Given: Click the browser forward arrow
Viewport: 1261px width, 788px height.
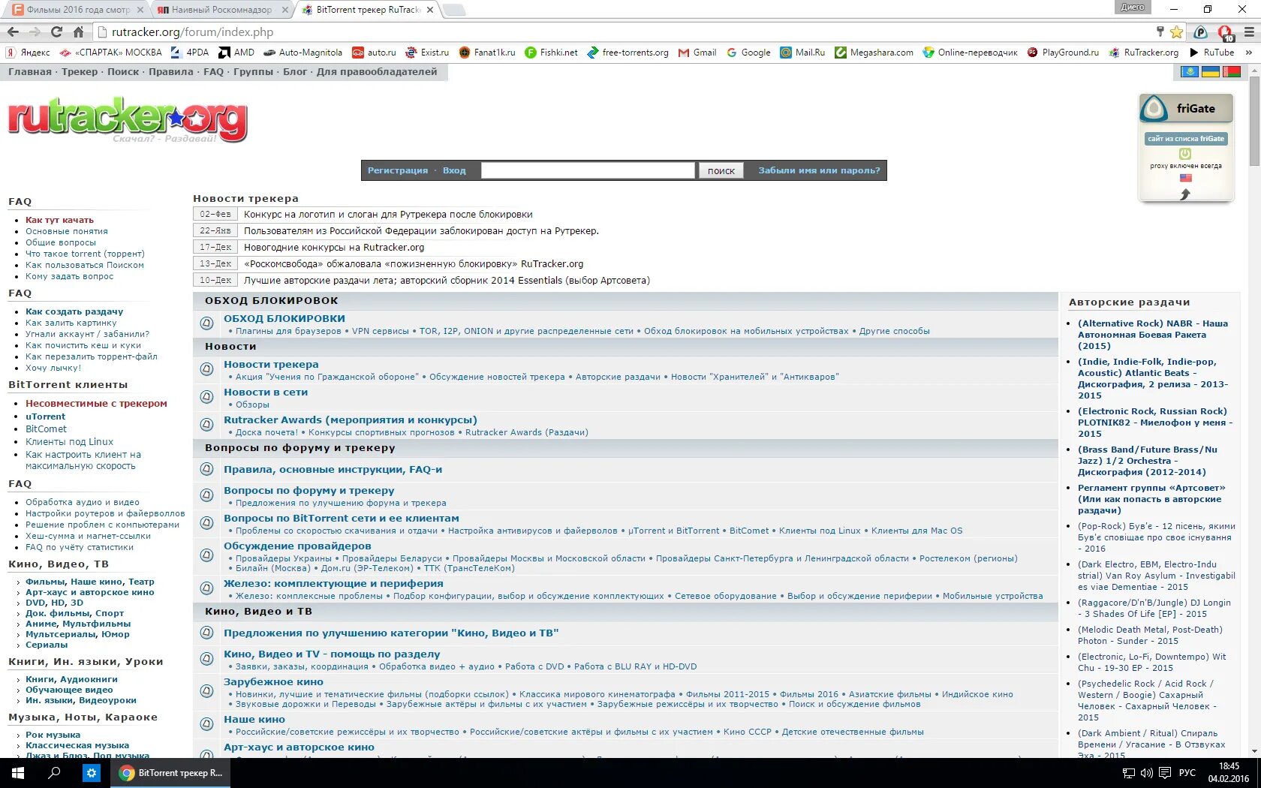Looking at the screenshot, I should pyautogui.click(x=35, y=32).
